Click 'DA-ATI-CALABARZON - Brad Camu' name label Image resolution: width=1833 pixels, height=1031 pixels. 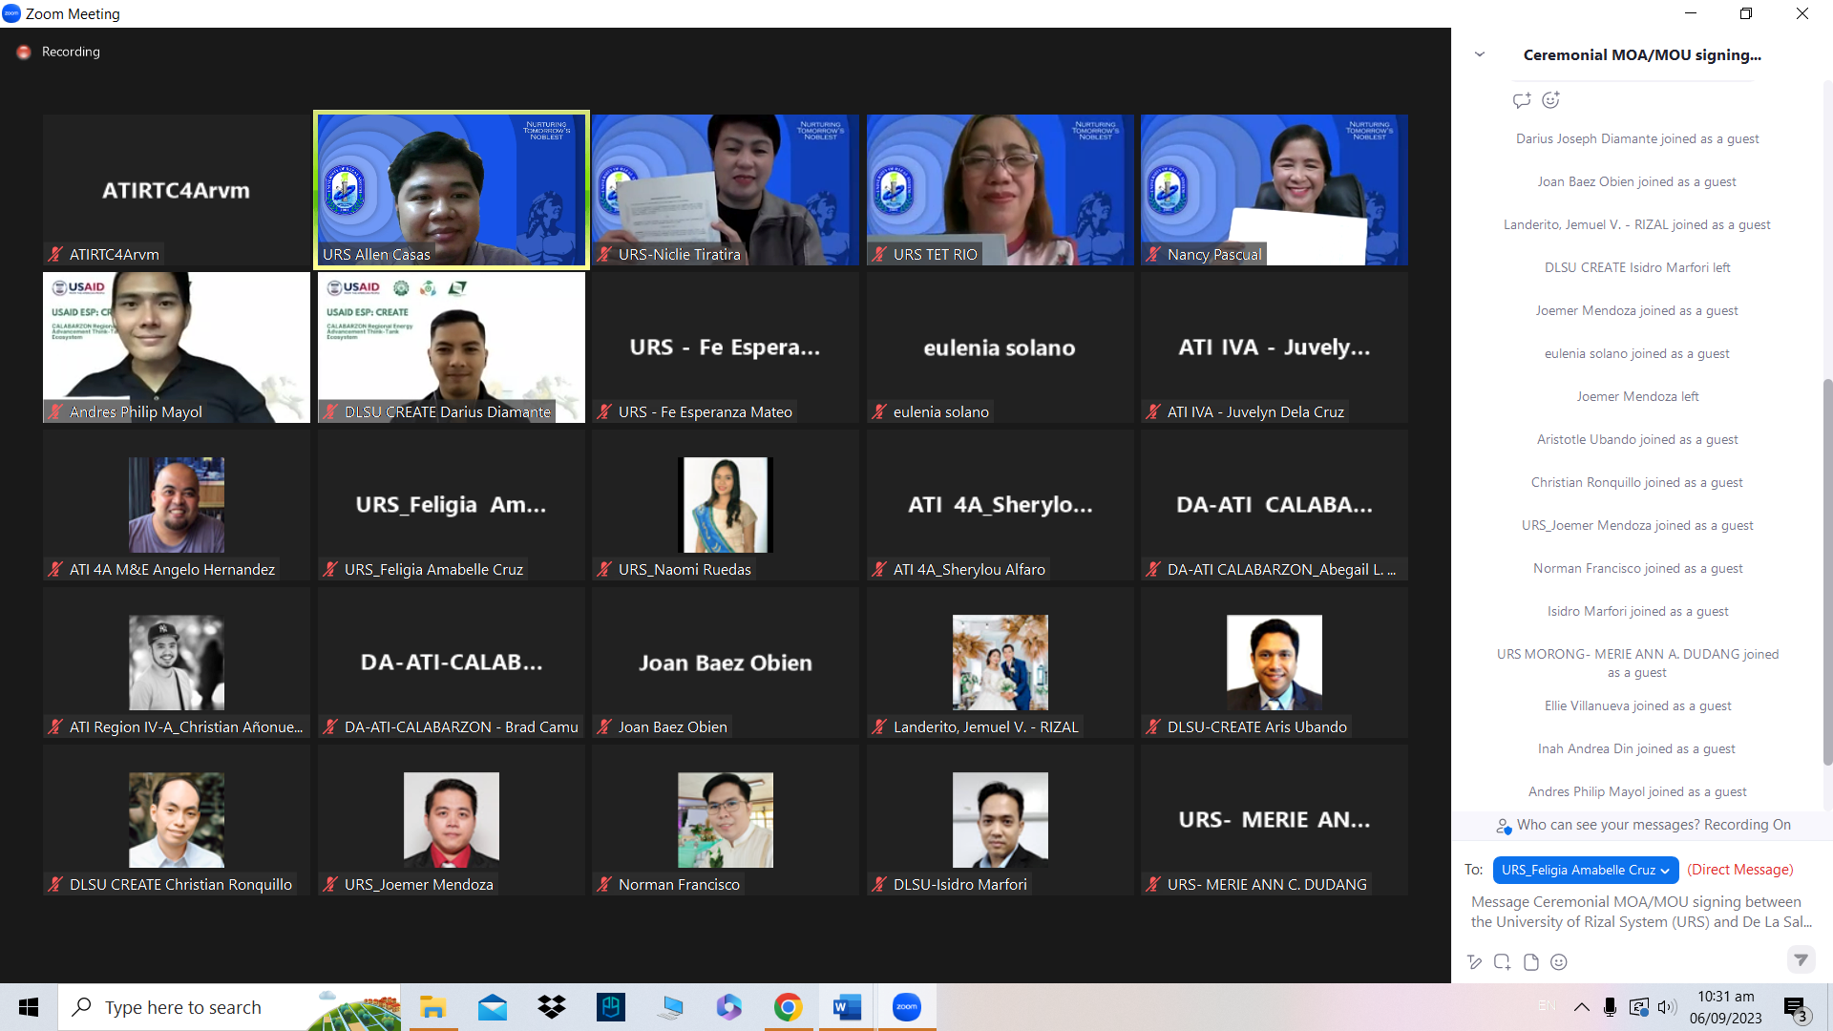[x=461, y=727]
